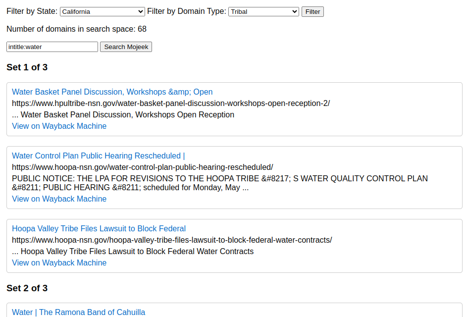468x317 pixels.
Task: Click the 'Set 2 of 3' heading
Action: click(x=27, y=288)
